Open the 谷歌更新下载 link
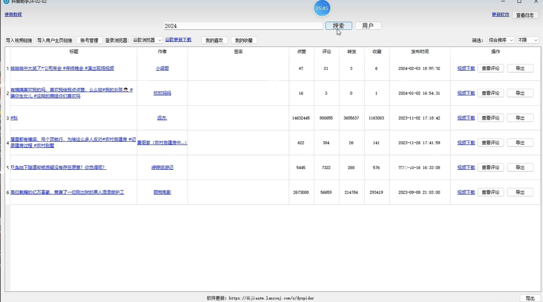The width and height of the screenshot is (543, 302). pos(178,40)
